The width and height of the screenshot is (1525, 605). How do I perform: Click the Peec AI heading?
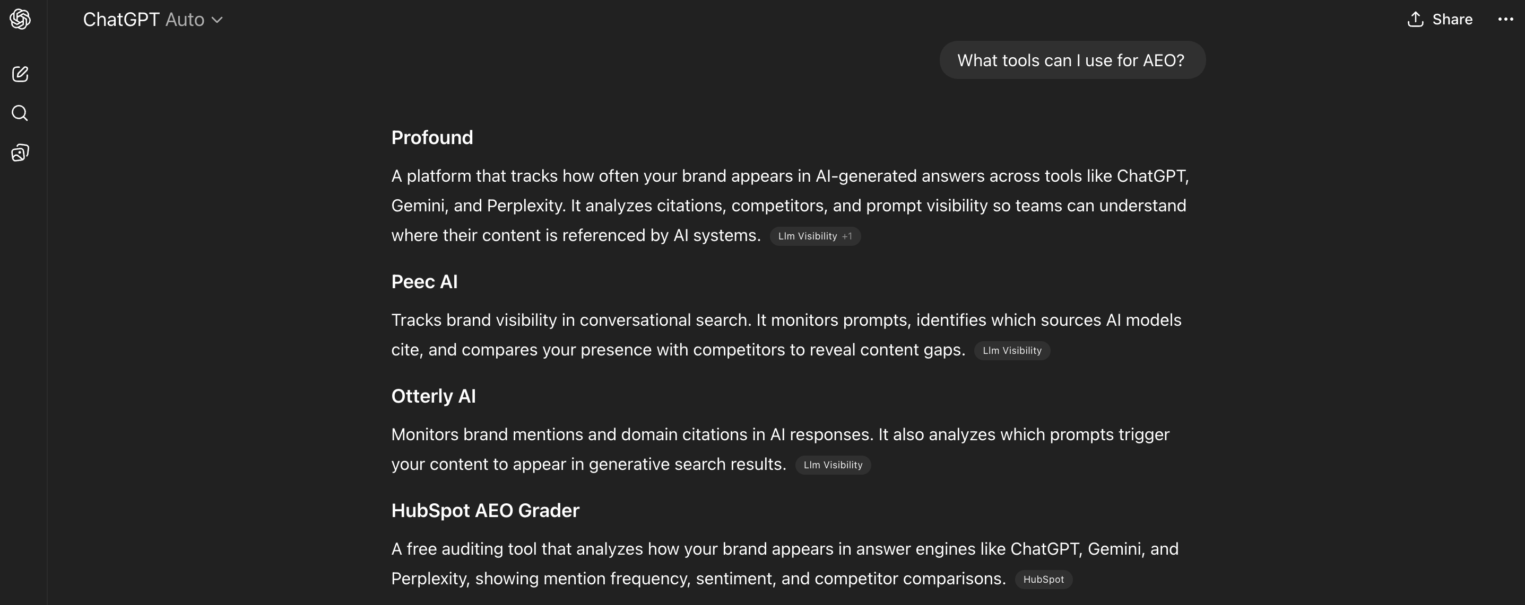(x=424, y=282)
